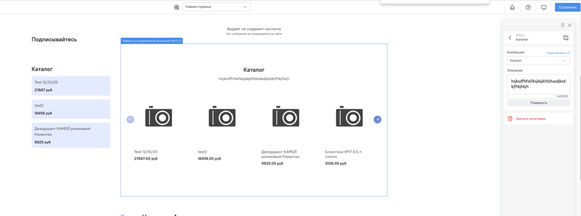Open the Главная страница page dropdown
The image size is (581, 216).
tap(216, 7)
